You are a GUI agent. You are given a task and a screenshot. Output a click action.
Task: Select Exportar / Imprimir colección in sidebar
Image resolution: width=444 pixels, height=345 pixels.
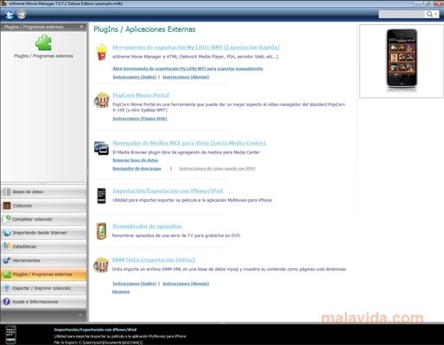point(43,288)
